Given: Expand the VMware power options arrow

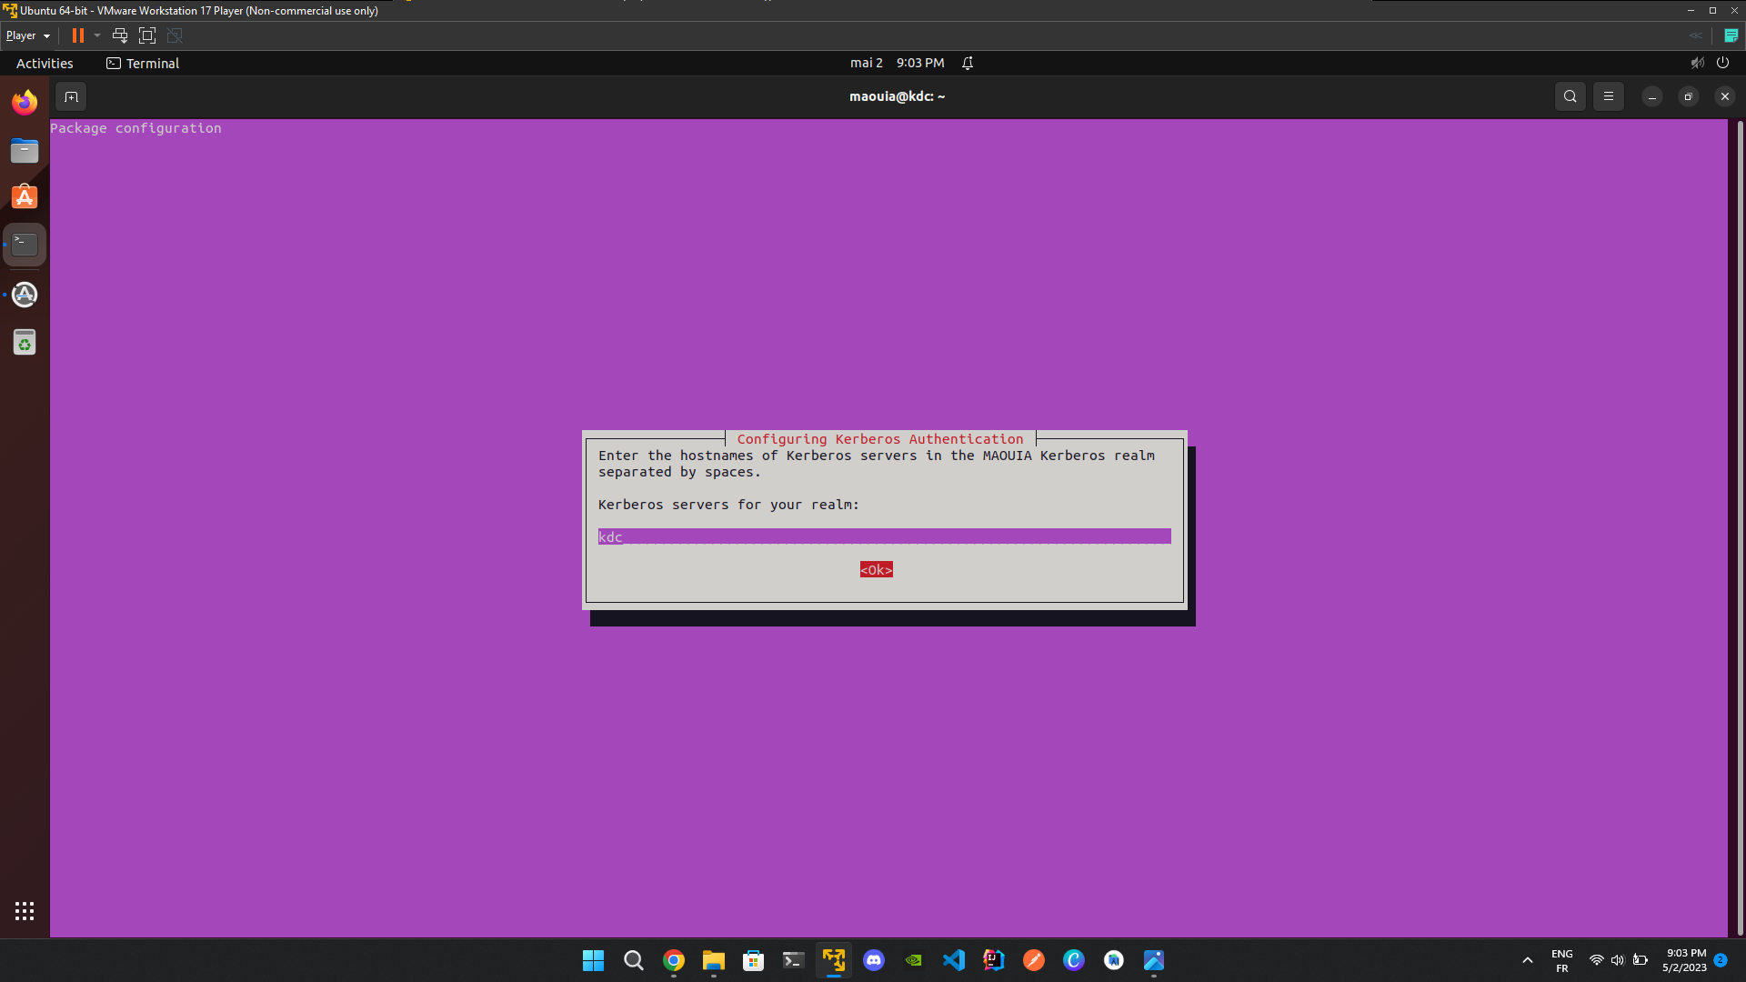Looking at the screenshot, I should pos(97,35).
